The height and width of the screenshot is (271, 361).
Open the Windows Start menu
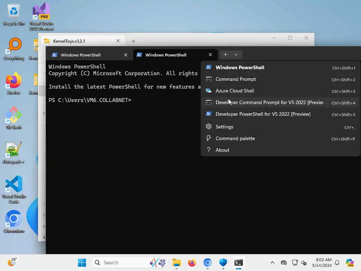(82, 263)
